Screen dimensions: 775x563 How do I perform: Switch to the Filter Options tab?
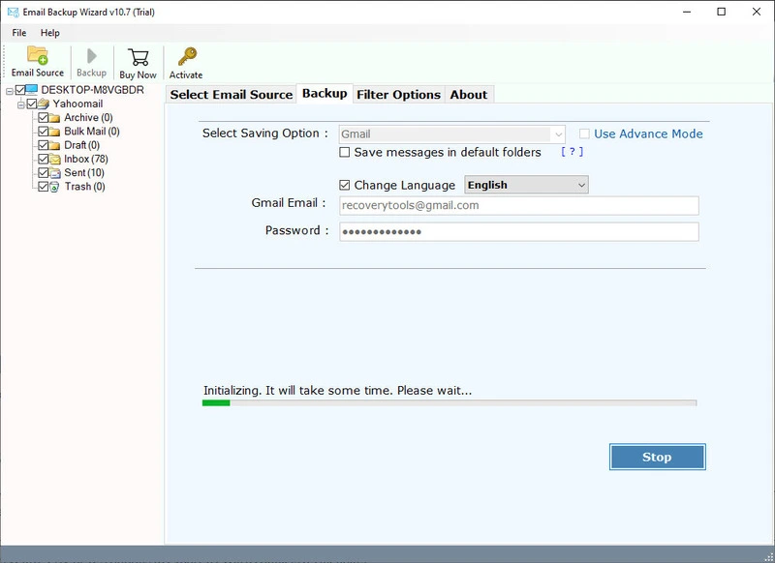[x=398, y=94]
